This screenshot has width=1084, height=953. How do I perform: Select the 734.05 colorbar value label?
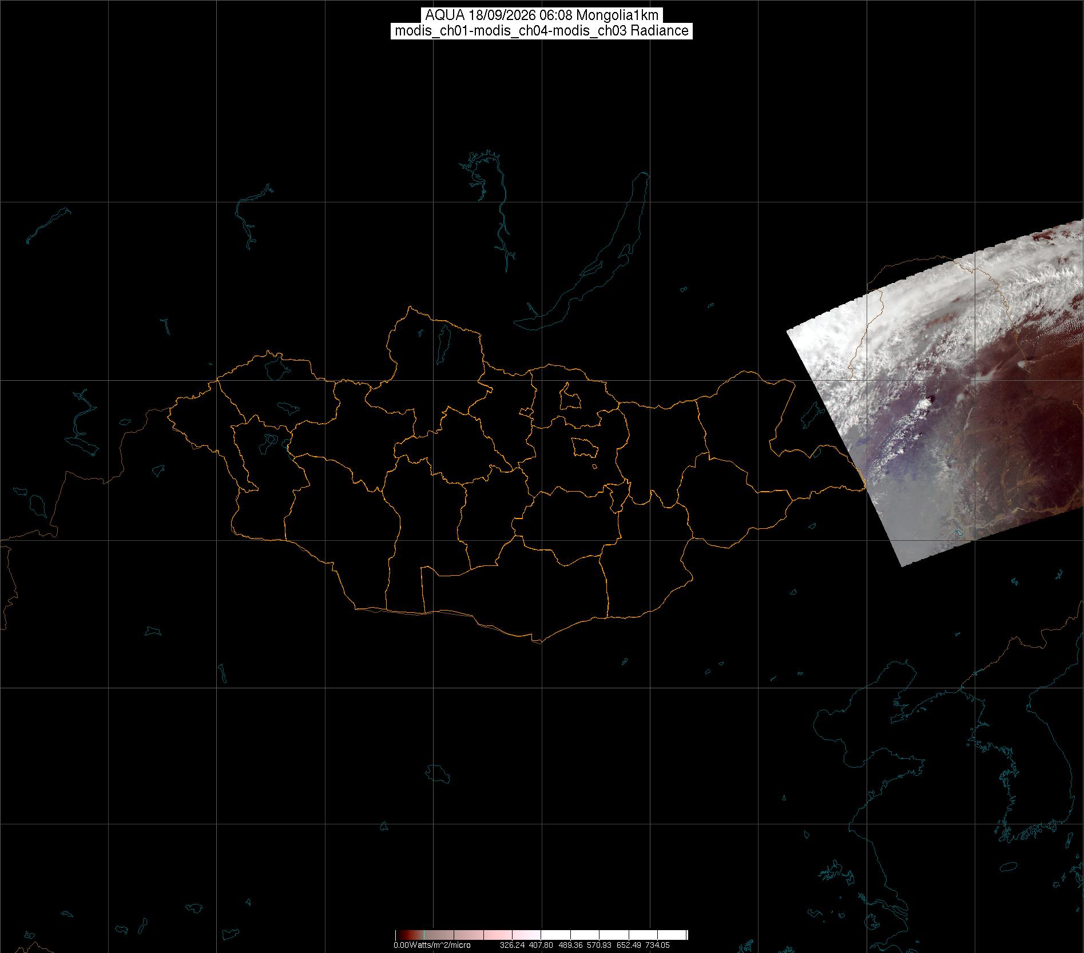click(657, 945)
